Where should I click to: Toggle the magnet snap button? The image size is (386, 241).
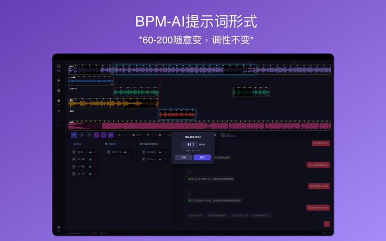pyautogui.click(x=96, y=135)
